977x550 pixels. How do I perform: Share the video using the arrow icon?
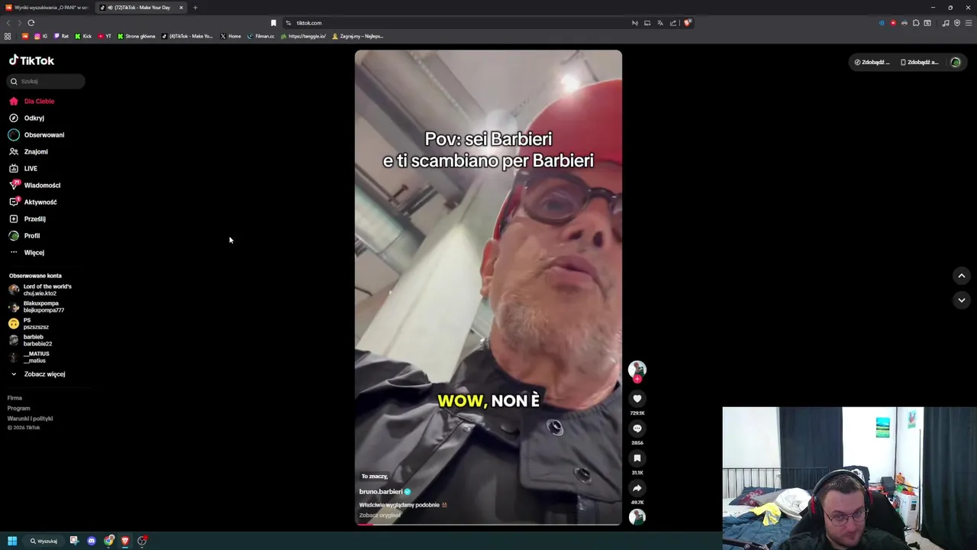tap(637, 488)
